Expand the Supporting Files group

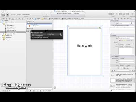(x=4, y=34)
